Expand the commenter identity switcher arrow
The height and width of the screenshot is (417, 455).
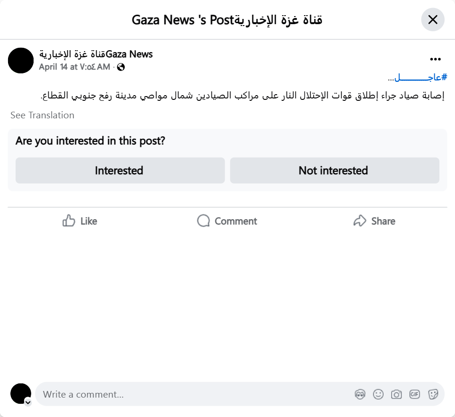point(28,402)
